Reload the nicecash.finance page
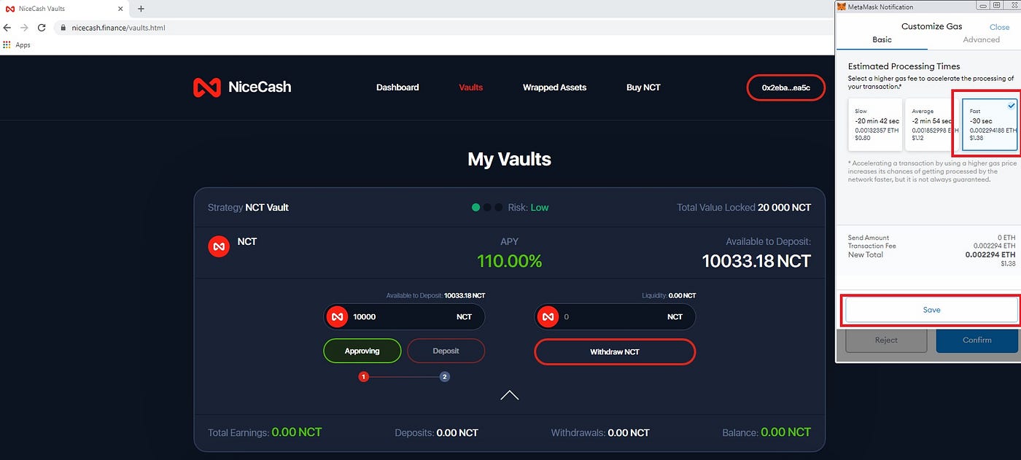The image size is (1021, 460). tap(42, 28)
